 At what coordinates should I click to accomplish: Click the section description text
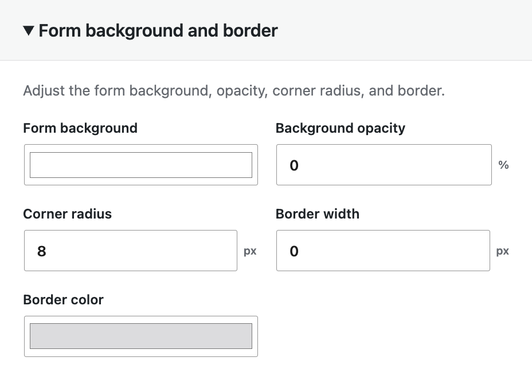coord(234,91)
